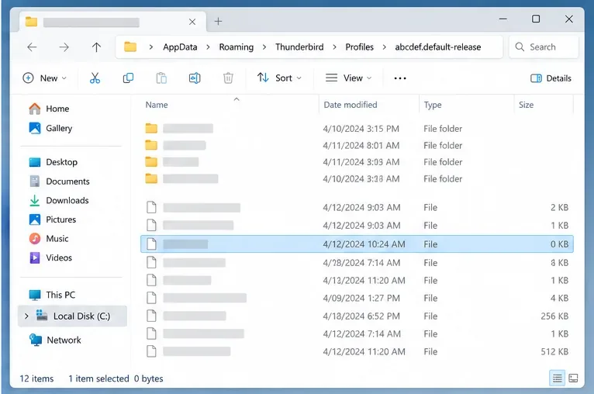This screenshot has height=394, width=594.
Task: Expand Local Disk (C:) tree chevron
Action: coord(26,316)
